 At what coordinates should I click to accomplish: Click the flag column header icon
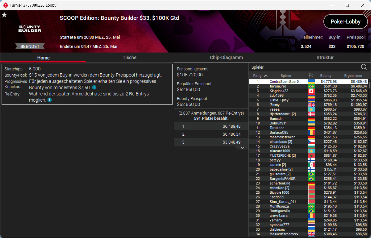(x=311, y=76)
